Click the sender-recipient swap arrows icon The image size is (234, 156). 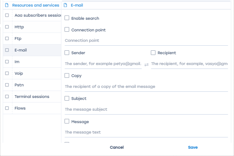pos(147,64)
